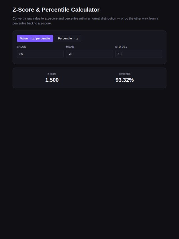This screenshot has width=179, height=239.
Task: Click the small 'z-score' caption
Action: (x=52, y=74)
